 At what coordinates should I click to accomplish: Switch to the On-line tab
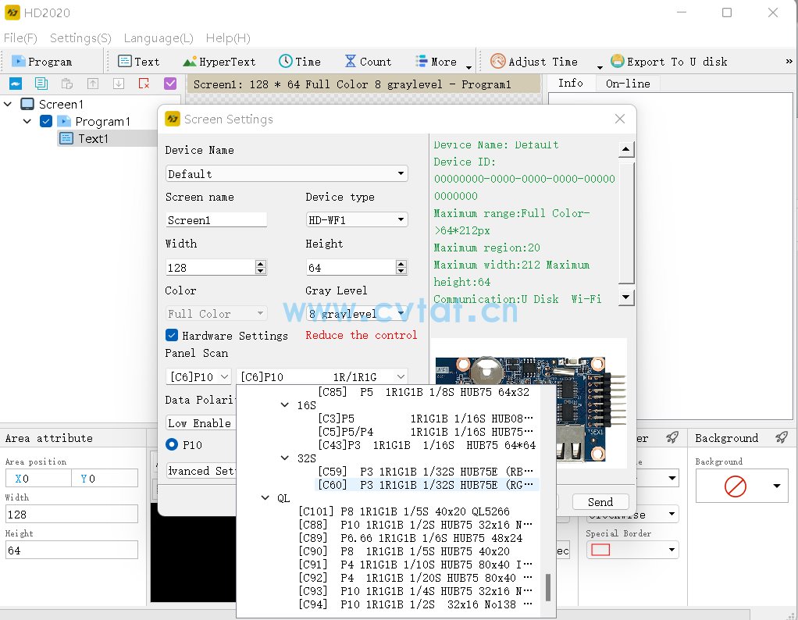(628, 84)
